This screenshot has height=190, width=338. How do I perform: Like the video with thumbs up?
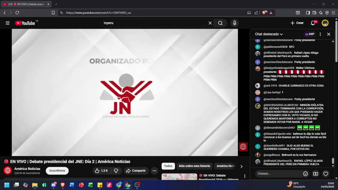tap(101, 171)
